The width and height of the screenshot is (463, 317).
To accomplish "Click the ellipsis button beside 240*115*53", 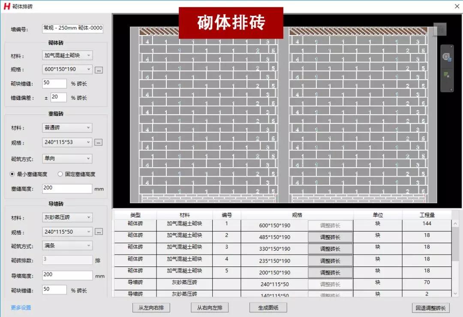I will point(98,142).
